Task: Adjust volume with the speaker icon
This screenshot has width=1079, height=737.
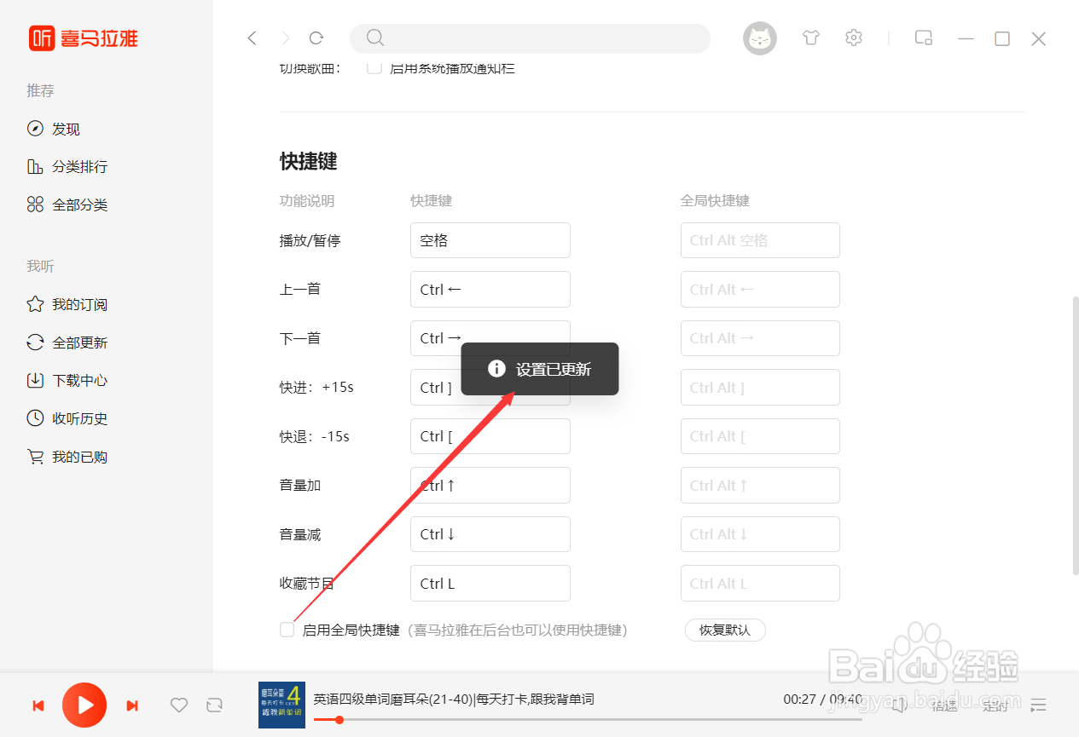Action: coord(898,705)
